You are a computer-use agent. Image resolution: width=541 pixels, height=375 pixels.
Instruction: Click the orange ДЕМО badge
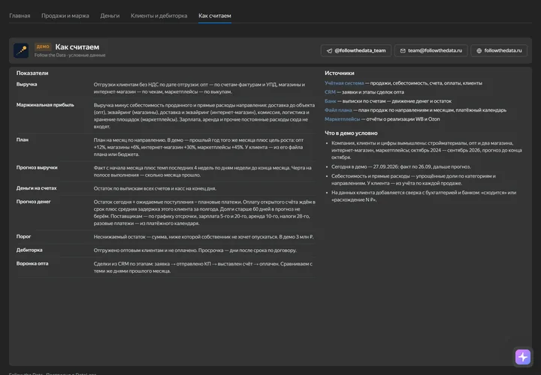[43, 46]
